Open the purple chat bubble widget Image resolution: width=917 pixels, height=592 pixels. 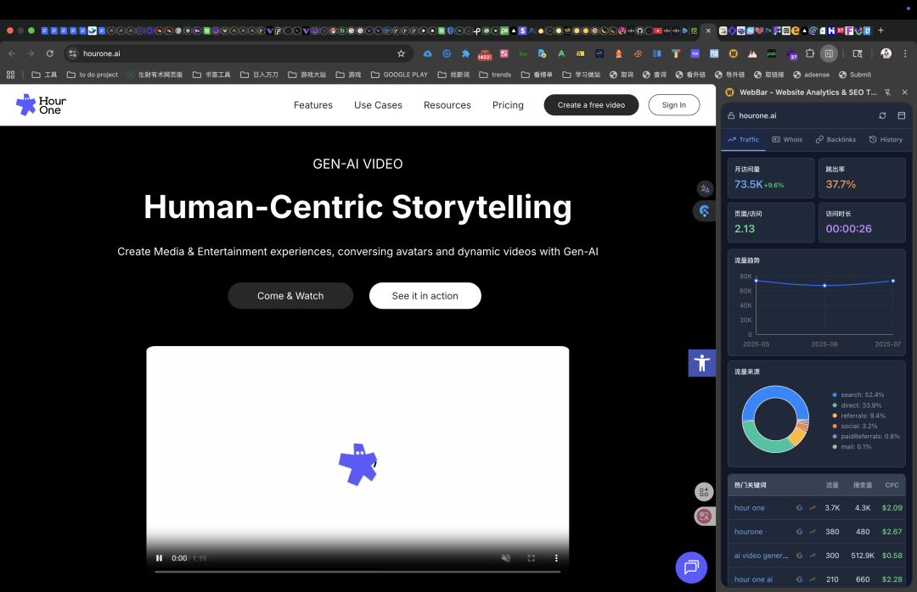pos(691,567)
